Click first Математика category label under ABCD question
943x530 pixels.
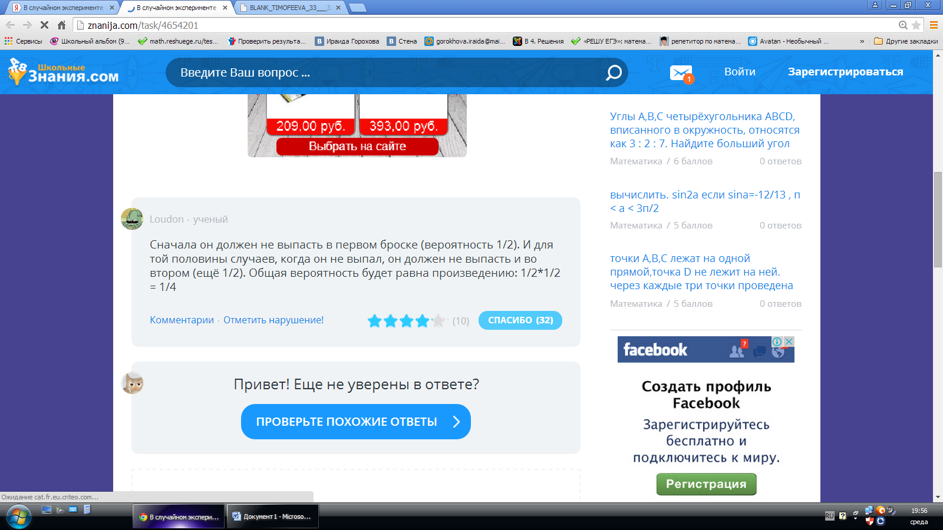(636, 161)
